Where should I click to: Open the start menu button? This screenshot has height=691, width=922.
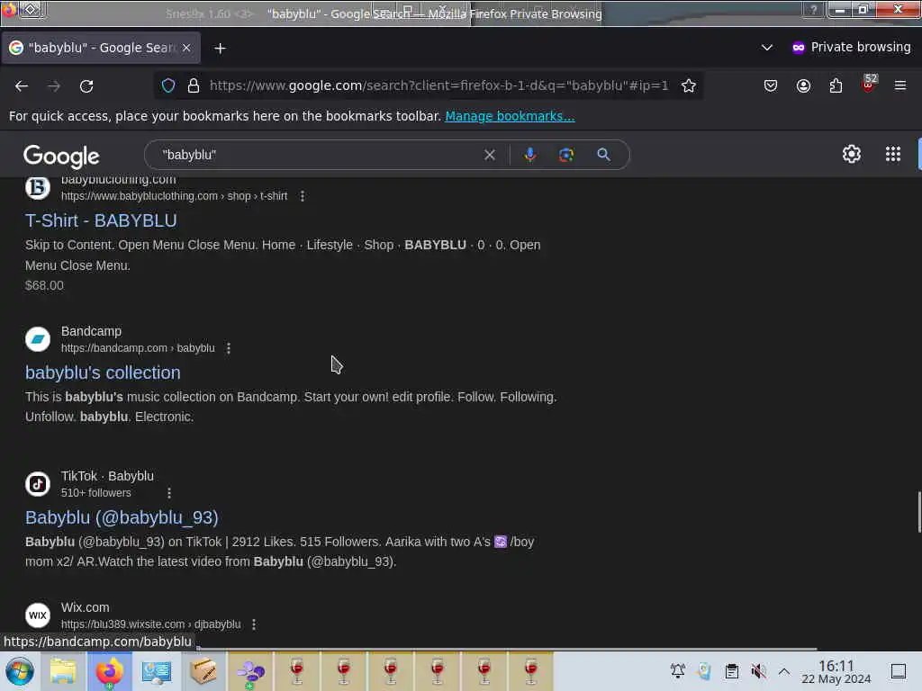[x=20, y=671]
